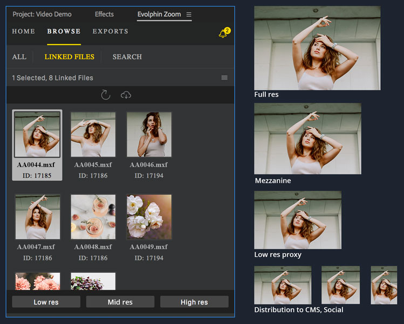Click the Low res button
404x324 pixels.
tap(46, 302)
